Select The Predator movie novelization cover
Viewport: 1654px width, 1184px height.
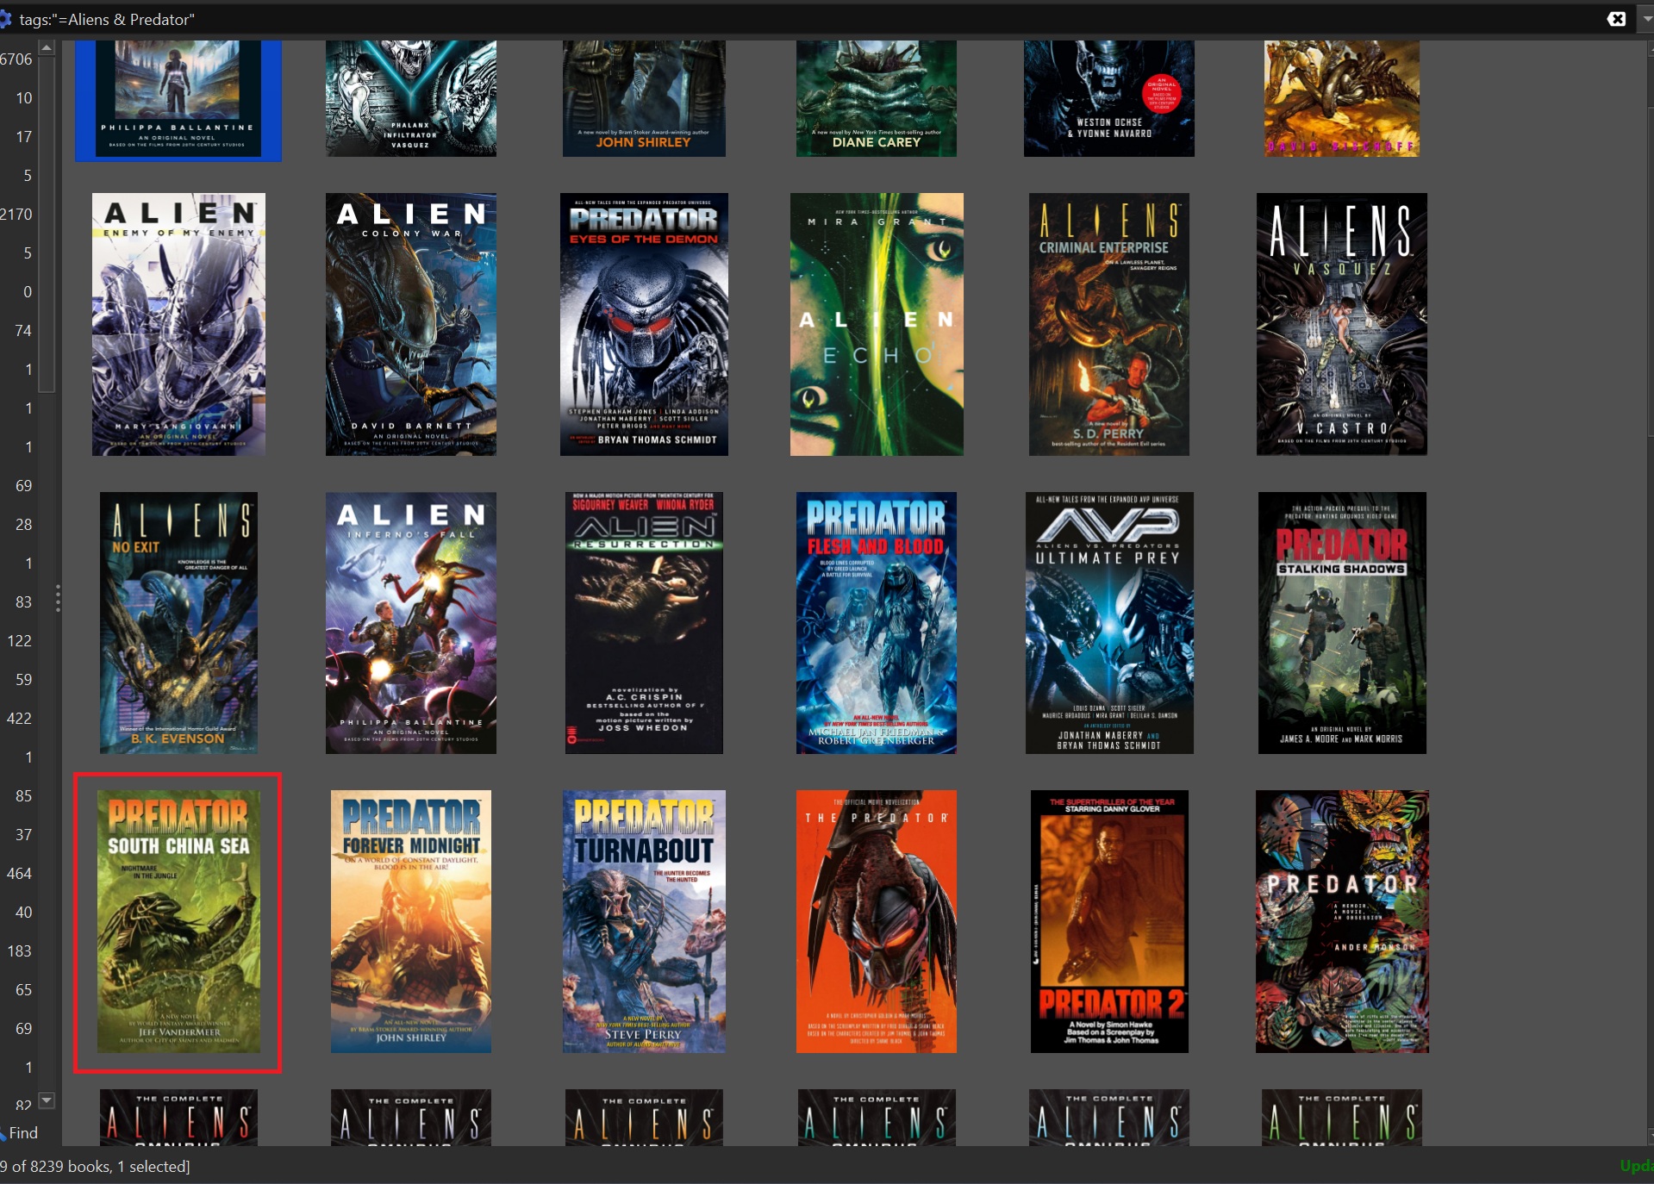(877, 921)
